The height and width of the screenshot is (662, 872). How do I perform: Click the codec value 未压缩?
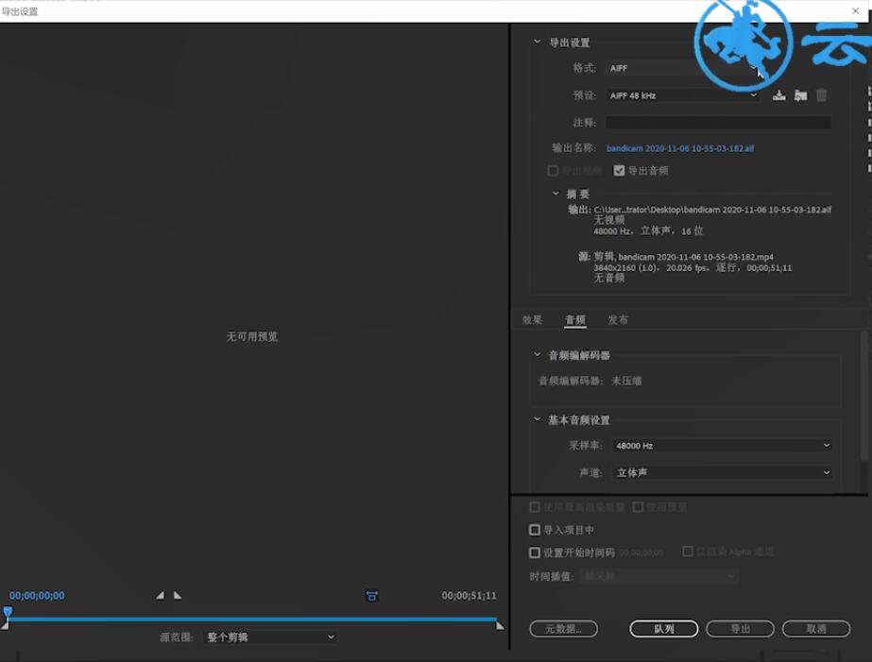coord(626,381)
